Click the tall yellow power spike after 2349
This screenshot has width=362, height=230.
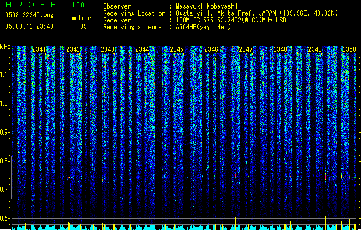point(326,223)
